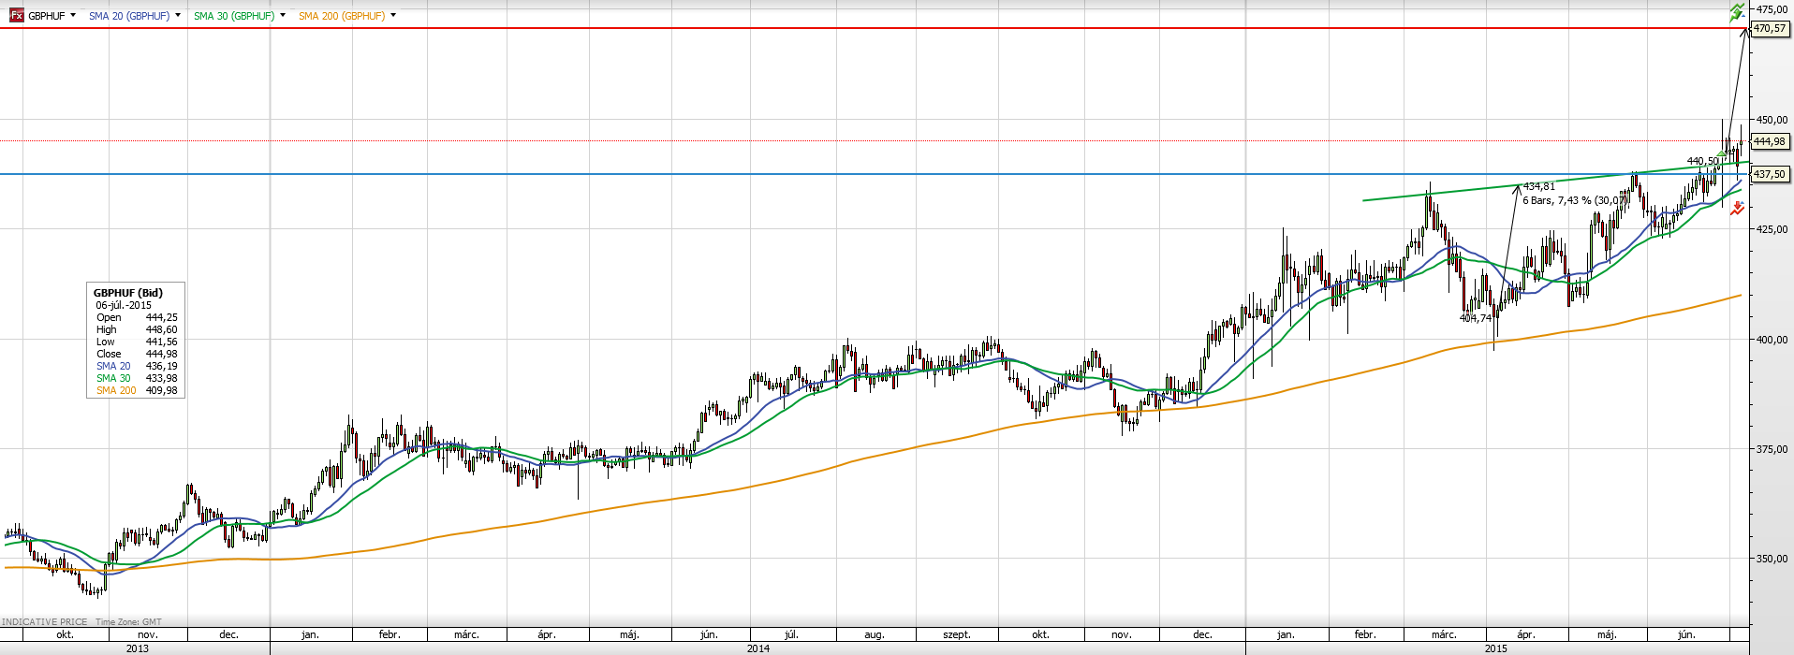Click the Open value '444,25'
The height and width of the screenshot is (655, 1794).
coord(161,317)
